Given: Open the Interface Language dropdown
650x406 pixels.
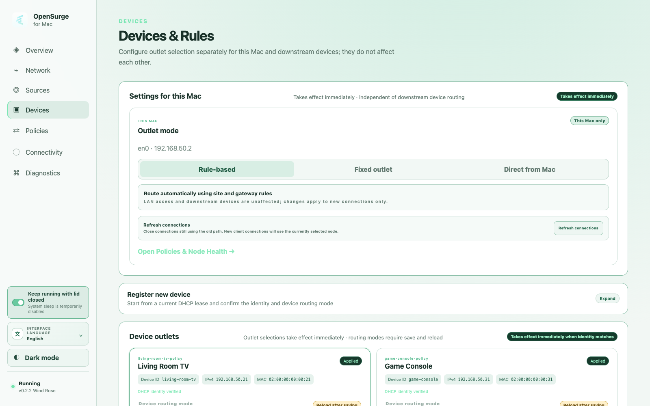Looking at the screenshot, I should [48, 334].
